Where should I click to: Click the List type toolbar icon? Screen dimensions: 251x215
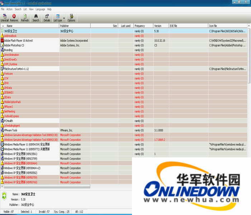[x=58, y=16]
